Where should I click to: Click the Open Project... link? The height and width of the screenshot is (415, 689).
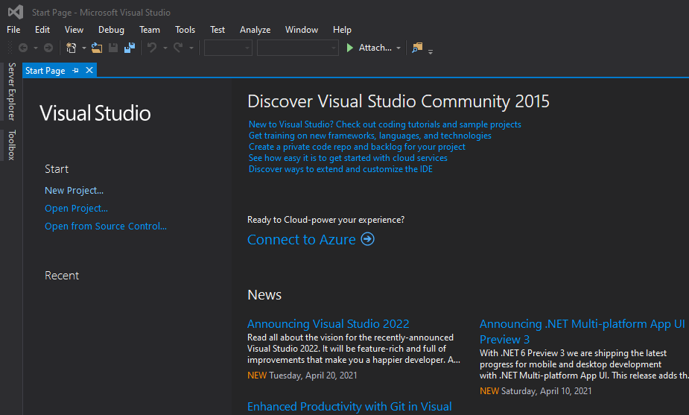(76, 209)
